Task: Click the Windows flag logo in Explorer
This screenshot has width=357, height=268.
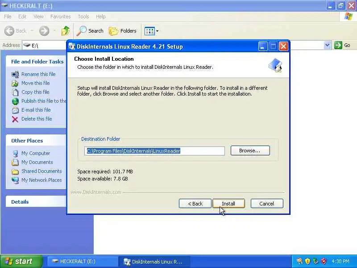Action: (348, 17)
